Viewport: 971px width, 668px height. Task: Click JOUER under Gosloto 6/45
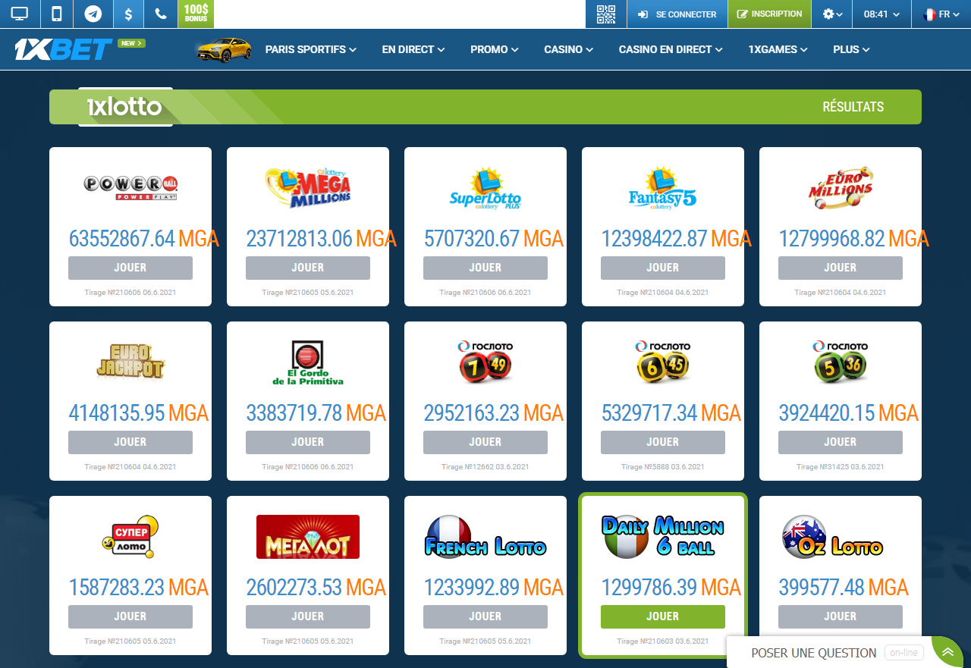coord(663,442)
